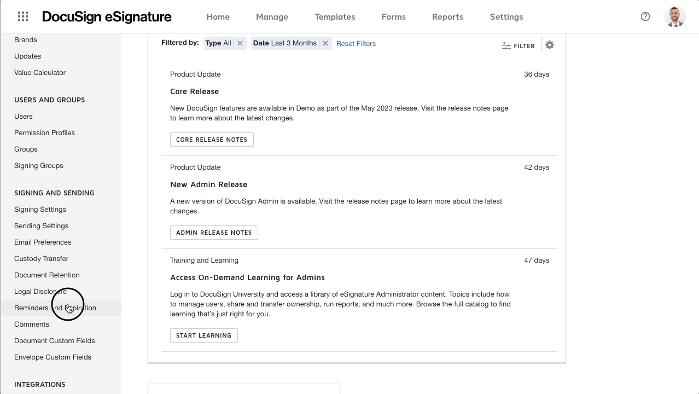This screenshot has width=699, height=394.
Task: Click Reset Filters link
Action: click(x=356, y=44)
